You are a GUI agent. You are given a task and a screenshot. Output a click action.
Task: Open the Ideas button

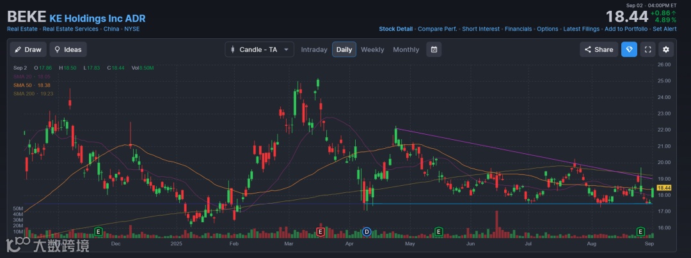click(68, 50)
